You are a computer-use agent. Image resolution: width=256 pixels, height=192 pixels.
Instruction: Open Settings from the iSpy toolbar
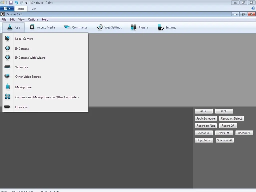167,27
